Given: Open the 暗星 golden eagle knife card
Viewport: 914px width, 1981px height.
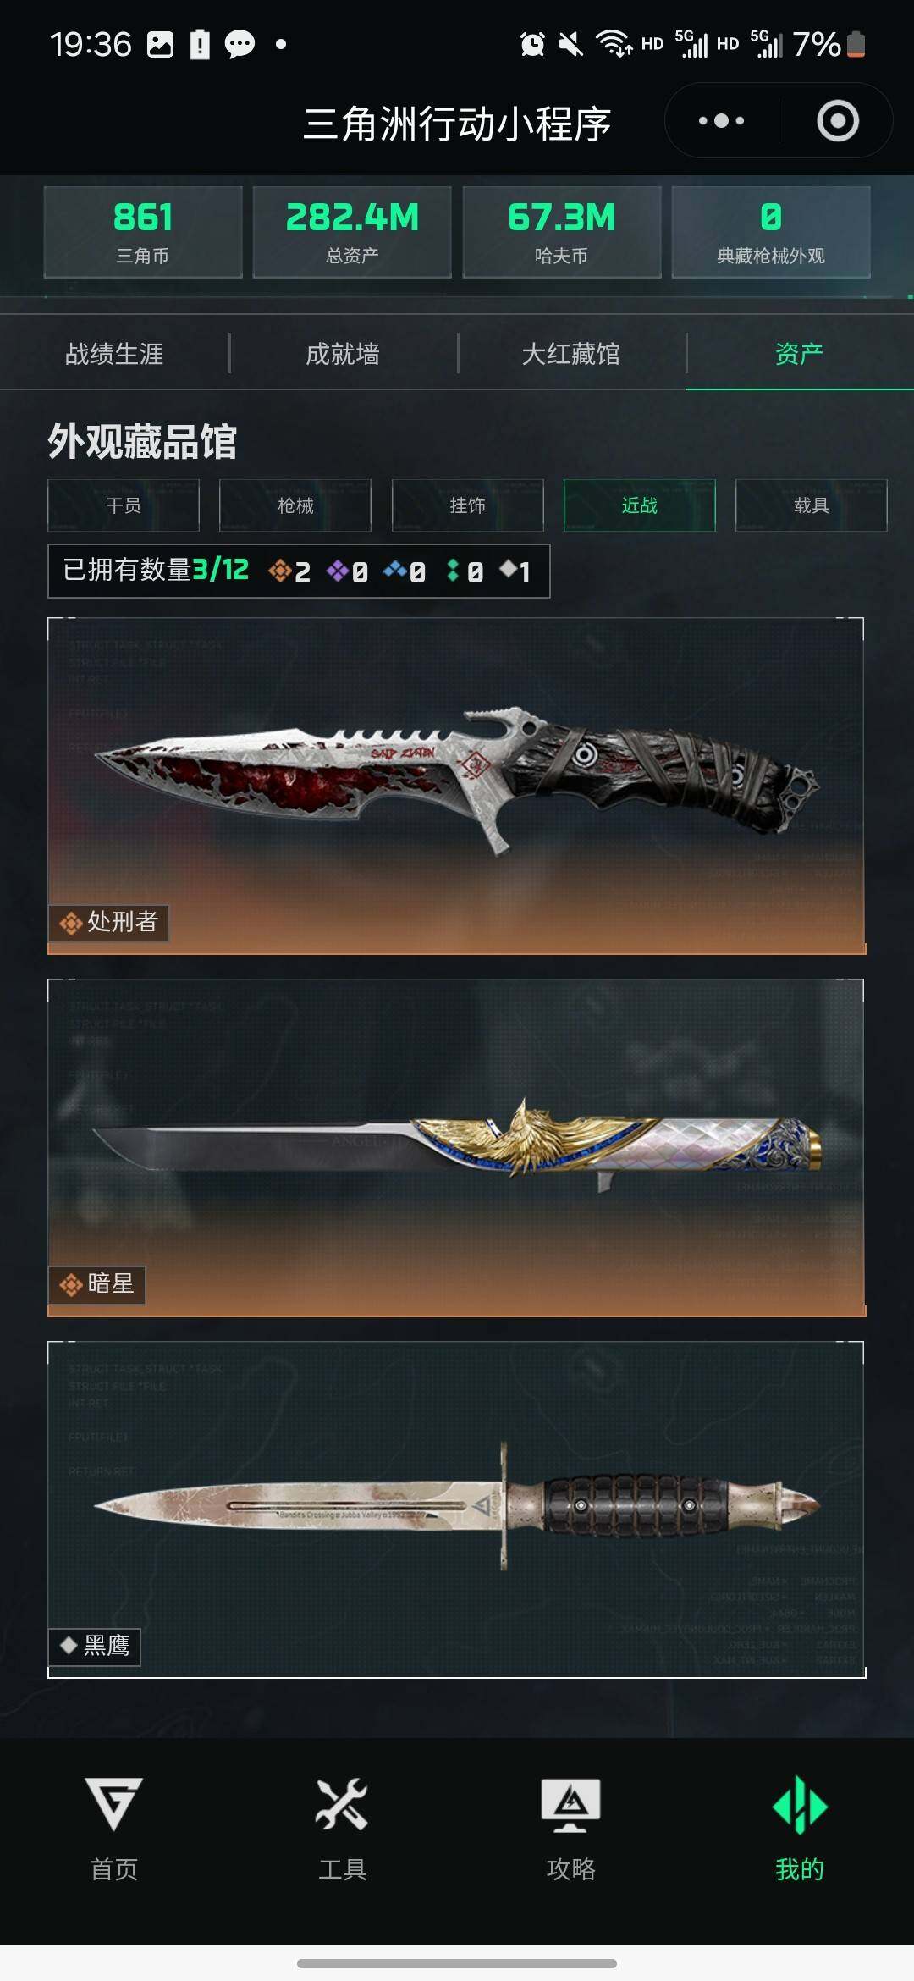Looking at the screenshot, I should tap(456, 1148).
